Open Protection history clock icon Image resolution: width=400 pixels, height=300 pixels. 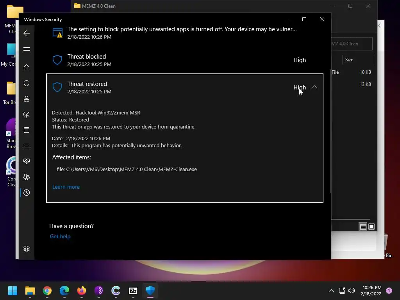pyautogui.click(x=27, y=193)
